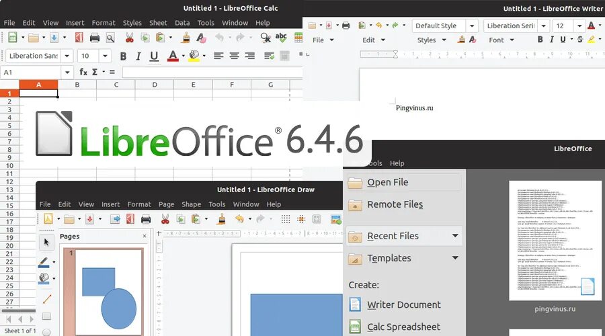The width and height of the screenshot is (605, 336).
Task: Click the Undo arrow in Calc toolbar
Action: [219, 37]
